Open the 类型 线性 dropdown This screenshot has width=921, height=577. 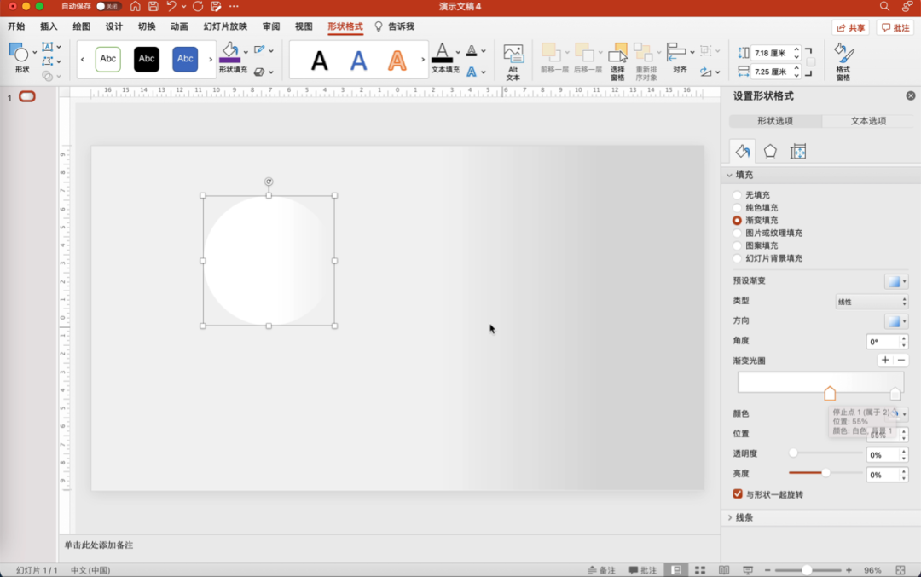pyautogui.click(x=872, y=302)
